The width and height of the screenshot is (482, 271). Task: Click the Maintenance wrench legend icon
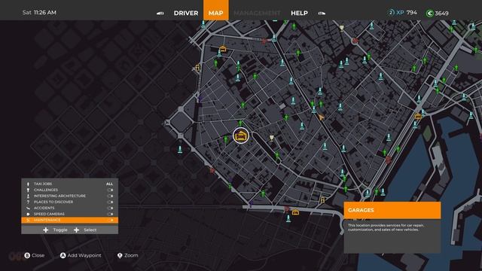pyautogui.click(x=28, y=220)
